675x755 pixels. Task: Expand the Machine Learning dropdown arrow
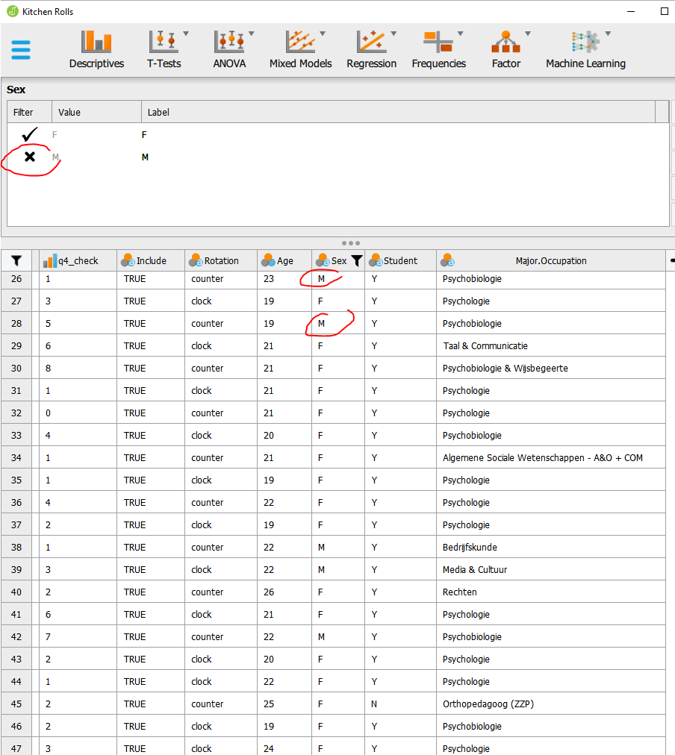pos(608,34)
